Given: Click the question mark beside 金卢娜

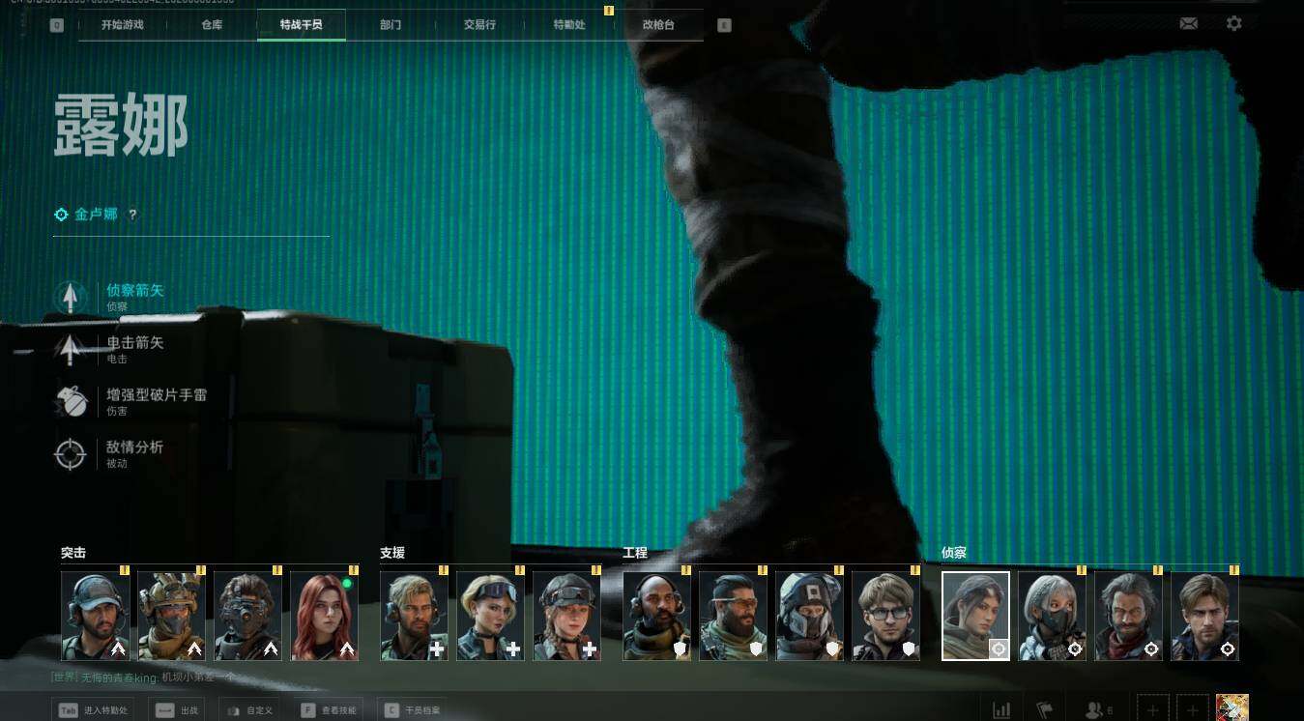Looking at the screenshot, I should 133,215.
